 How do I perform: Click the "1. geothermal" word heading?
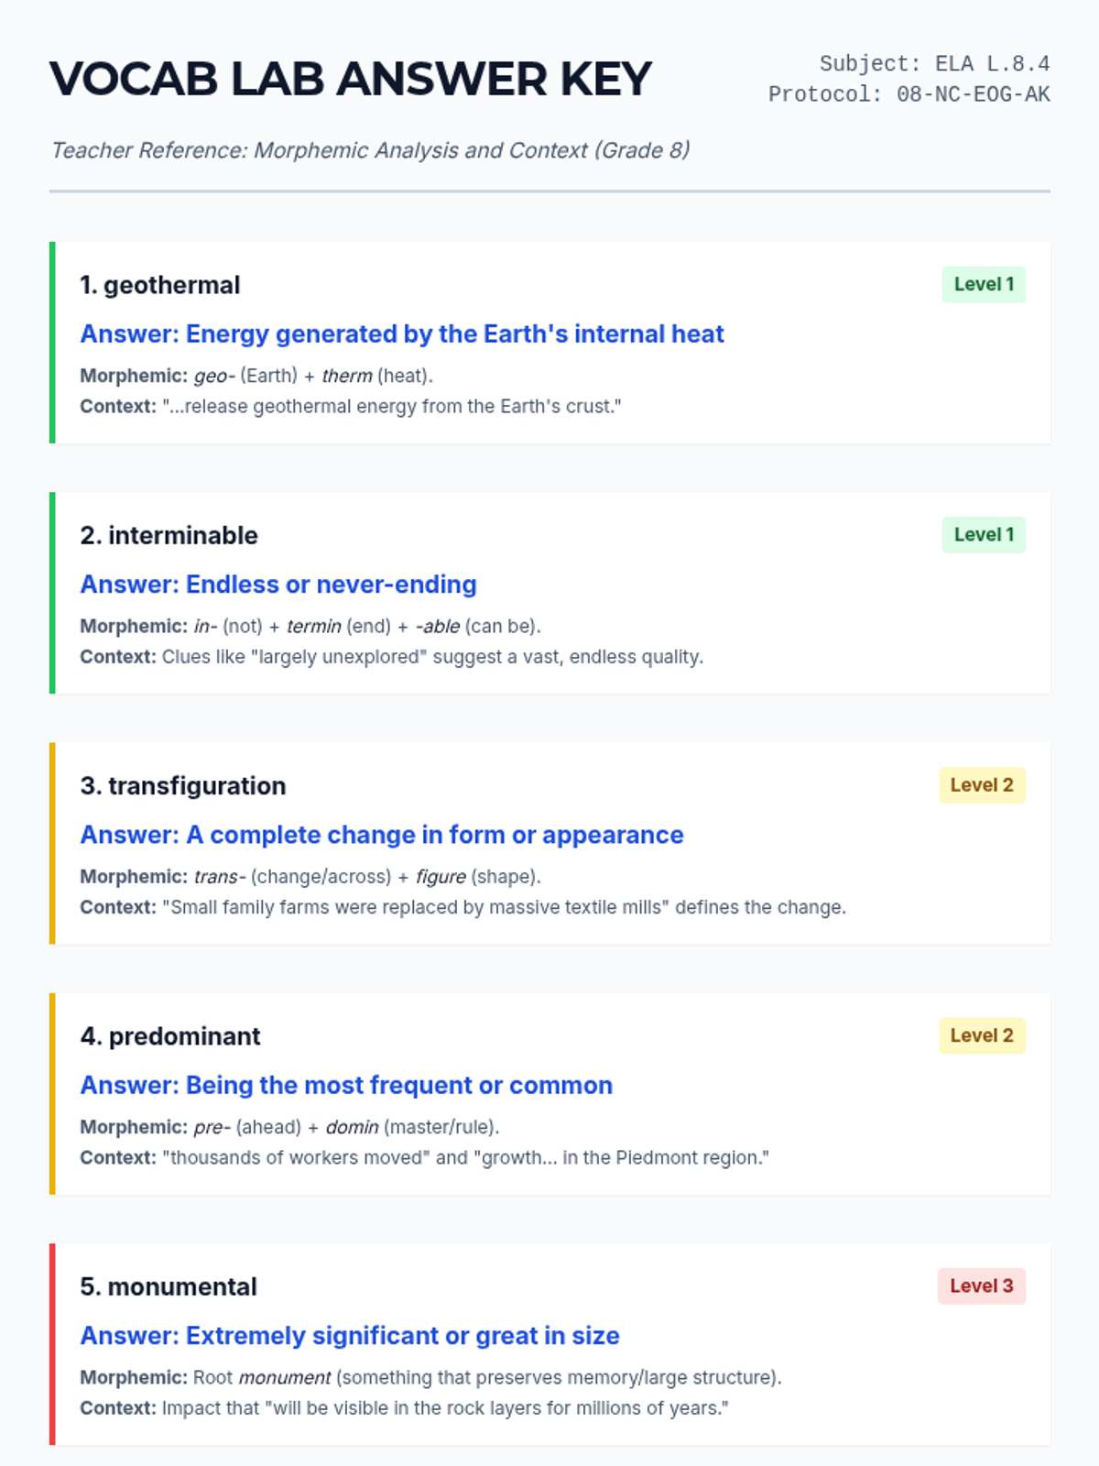point(160,285)
